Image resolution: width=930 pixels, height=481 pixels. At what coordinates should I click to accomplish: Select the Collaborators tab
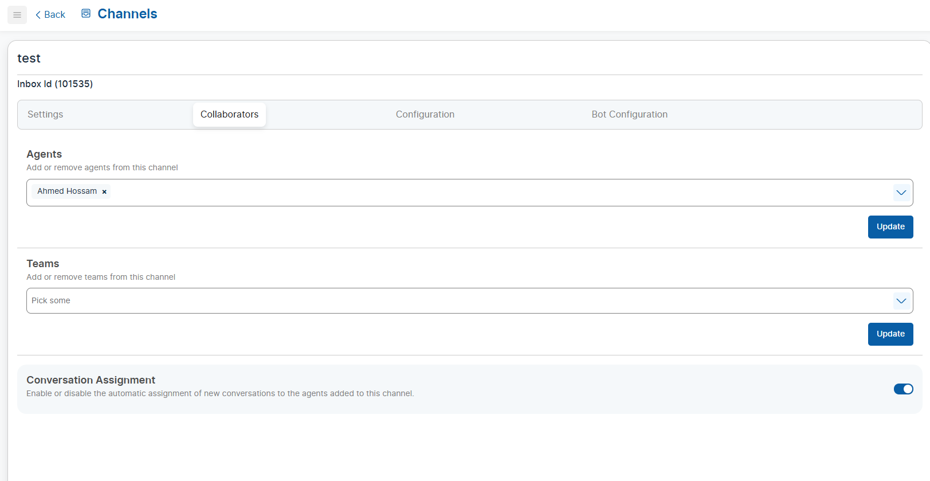click(x=229, y=115)
